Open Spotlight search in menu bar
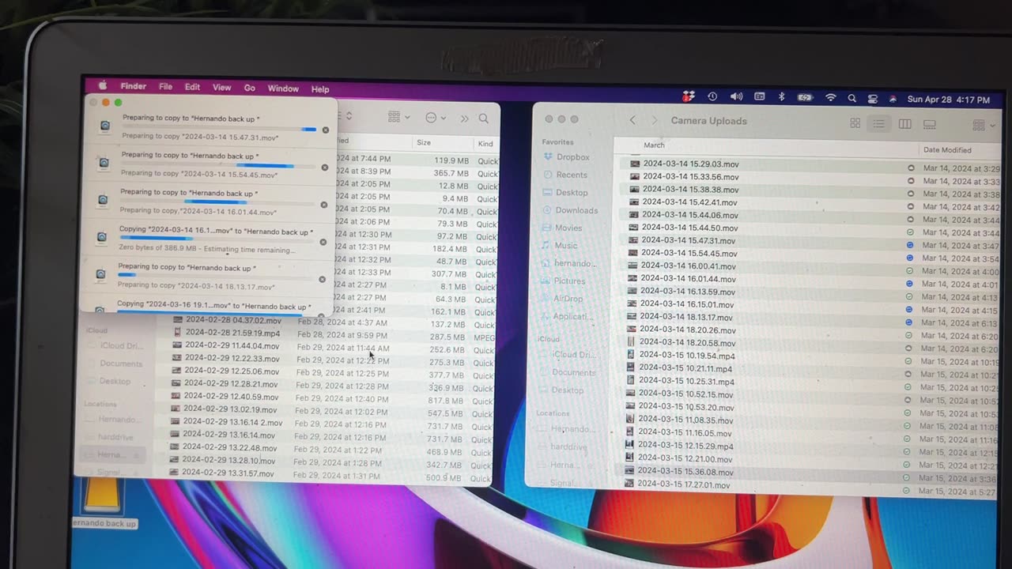1012x569 pixels. pyautogui.click(x=852, y=98)
